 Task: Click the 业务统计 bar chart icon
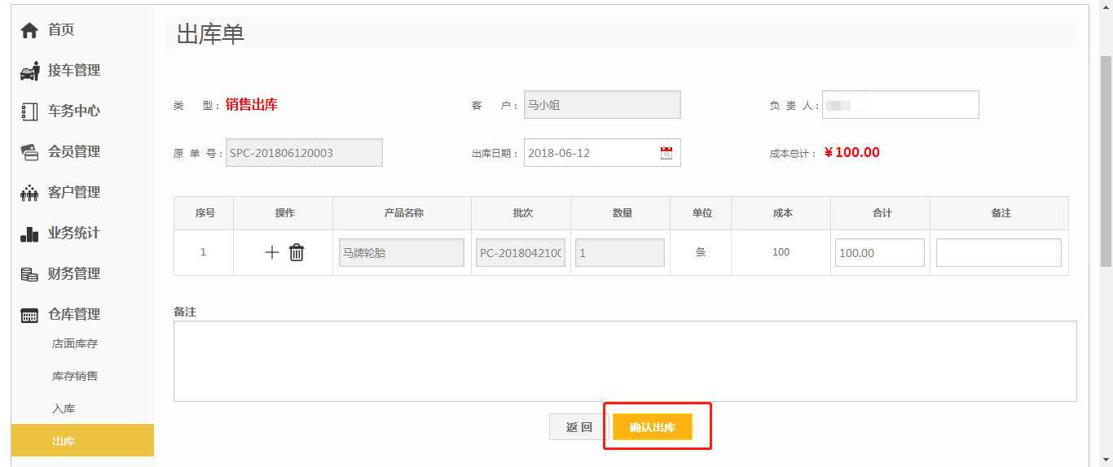(29, 234)
